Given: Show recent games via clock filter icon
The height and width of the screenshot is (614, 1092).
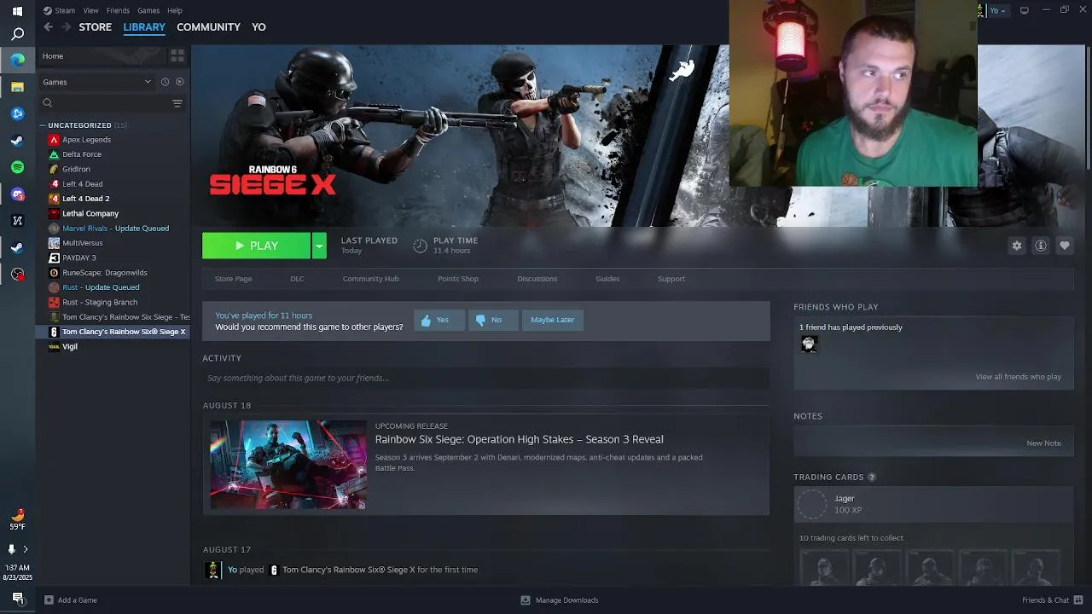Looking at the screenshot, I should (x=166, y=82).
